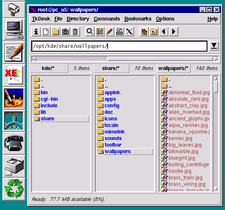The image size is (225, 210).
Task: Select the bin folder in kde column
Action: pos(41,93)
